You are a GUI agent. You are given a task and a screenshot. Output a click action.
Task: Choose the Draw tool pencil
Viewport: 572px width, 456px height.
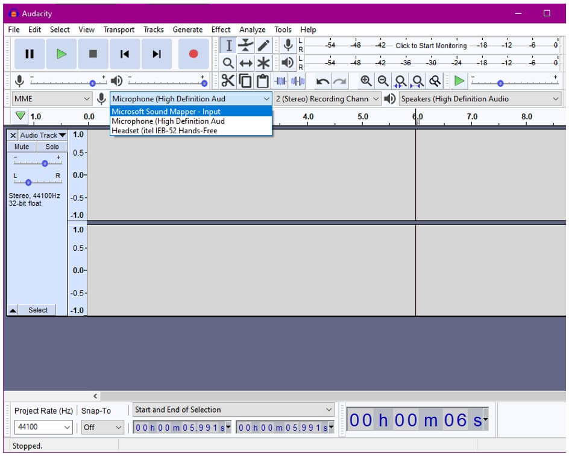point(263,46)
